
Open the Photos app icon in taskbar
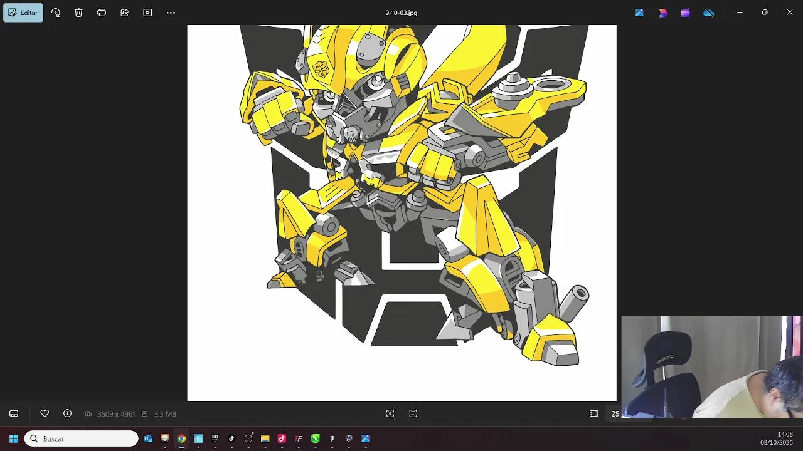pos(366,438)
